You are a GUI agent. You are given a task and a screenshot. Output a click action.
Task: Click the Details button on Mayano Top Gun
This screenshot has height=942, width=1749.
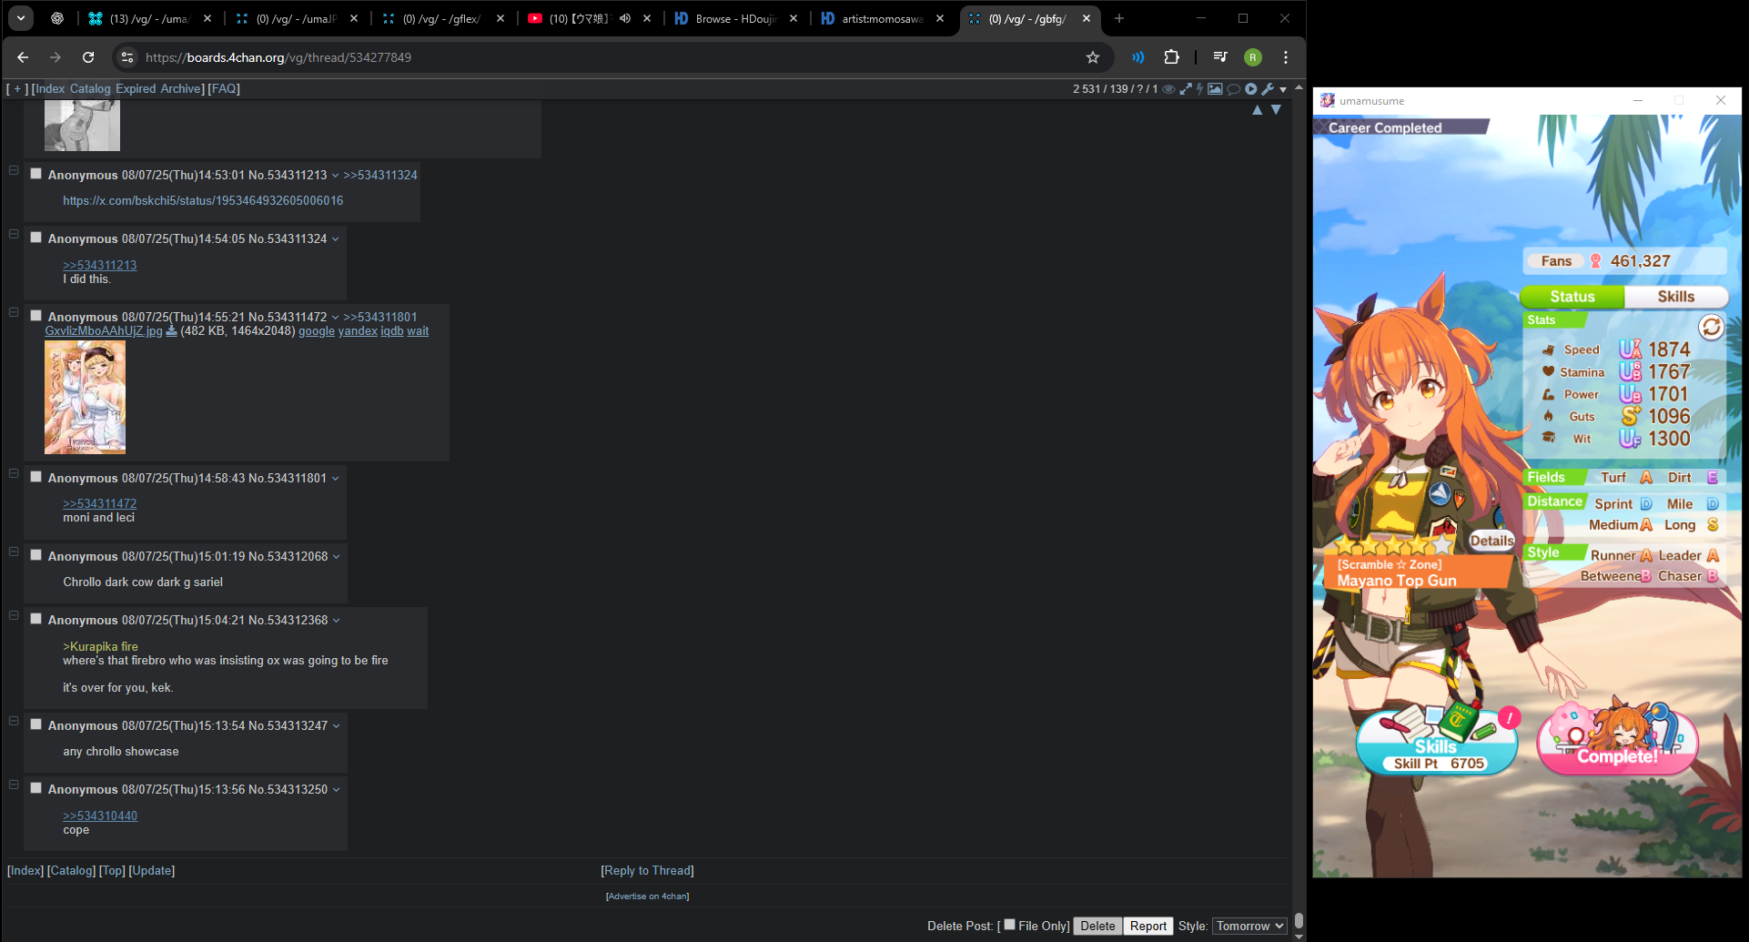point(1491,541)
